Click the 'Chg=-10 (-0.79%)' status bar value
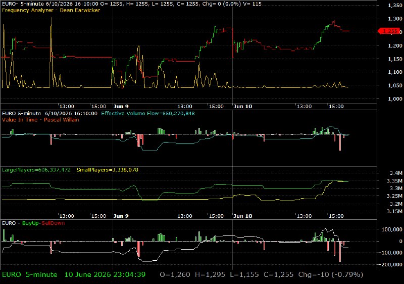404x284 pixels. point(331,275)
